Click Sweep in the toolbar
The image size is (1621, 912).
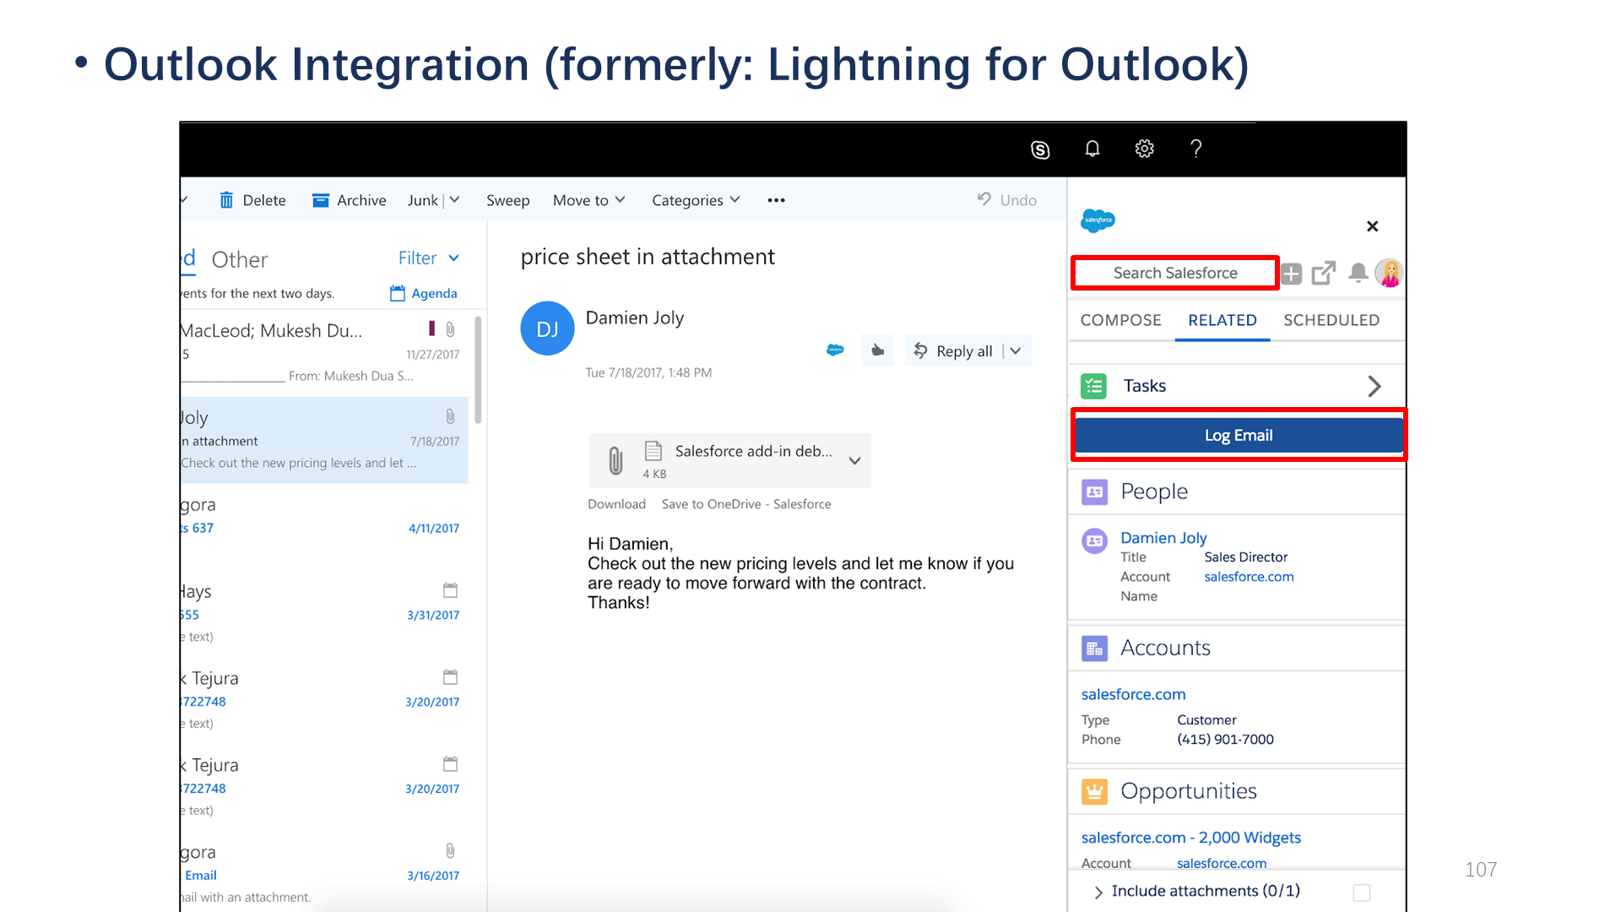pos(507,200)
